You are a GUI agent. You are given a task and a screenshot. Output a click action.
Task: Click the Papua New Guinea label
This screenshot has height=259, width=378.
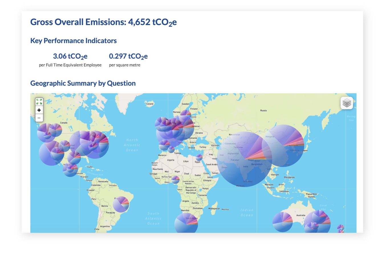click(311, 195)
